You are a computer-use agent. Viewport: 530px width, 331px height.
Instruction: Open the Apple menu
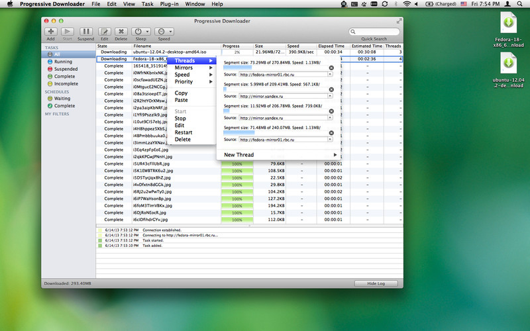[10, 4]
